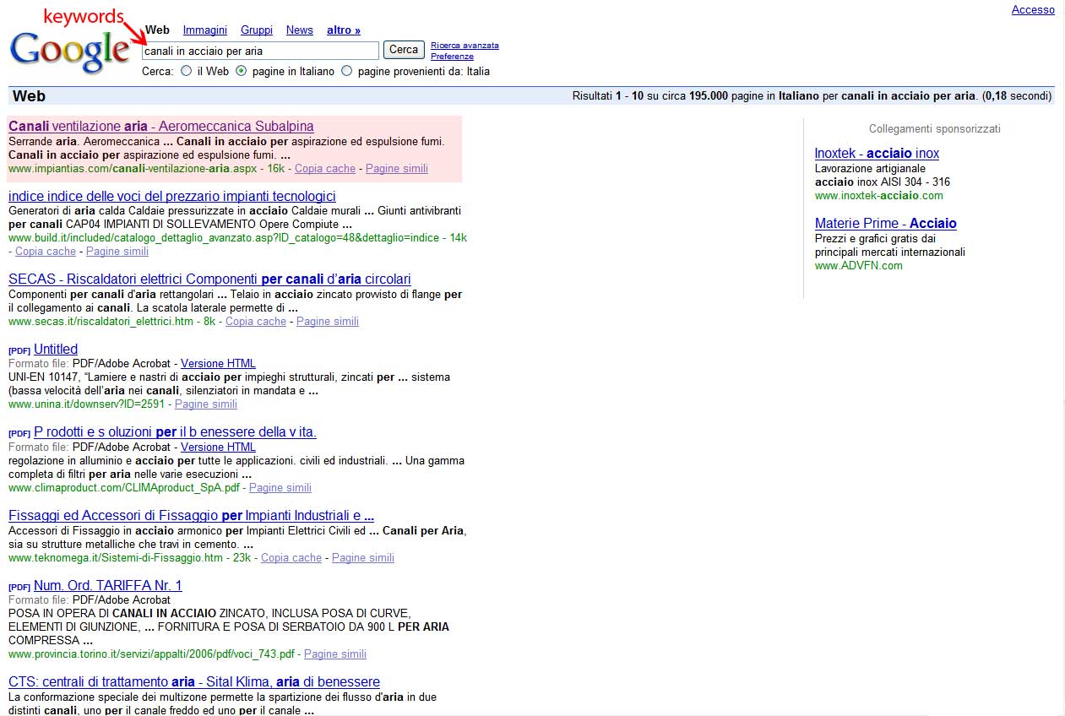The height and width of the screenshot is (716, 1065).
Task: Open the 'Inoxtek - acciaio inox' sponsored link
Action: click(877, 154)
